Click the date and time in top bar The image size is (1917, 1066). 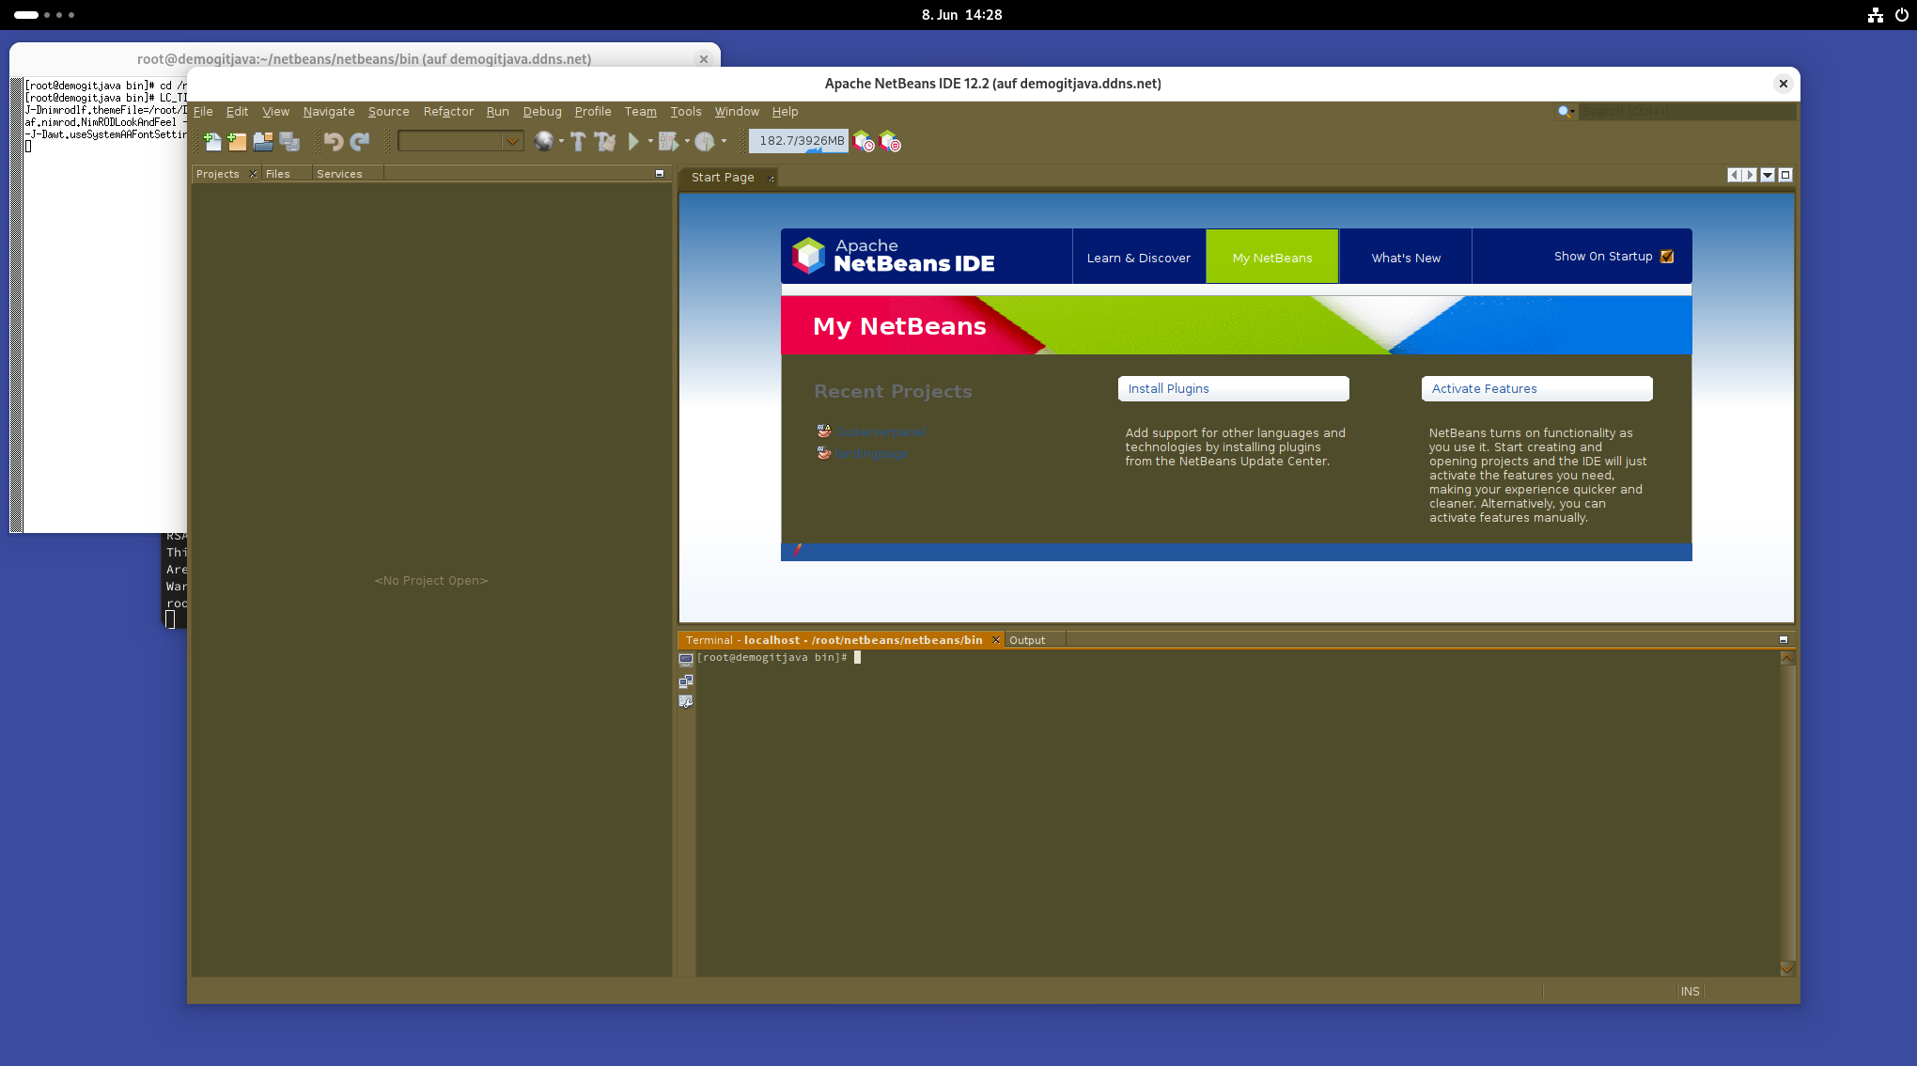pyautogui.click(x=961, y=15)
